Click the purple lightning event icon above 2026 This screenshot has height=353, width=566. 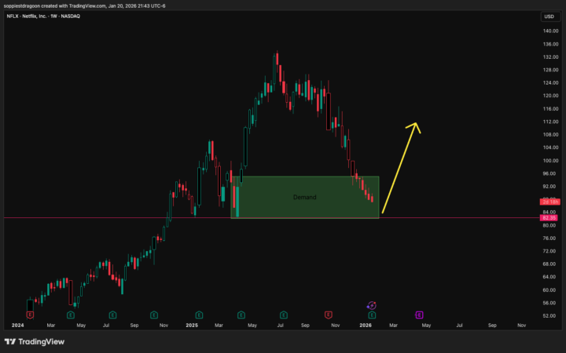(x=372, y=306)
